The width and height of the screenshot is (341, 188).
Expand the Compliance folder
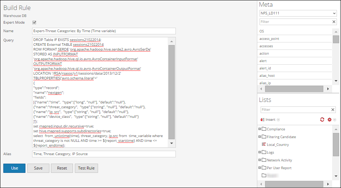tap(260, 129)
